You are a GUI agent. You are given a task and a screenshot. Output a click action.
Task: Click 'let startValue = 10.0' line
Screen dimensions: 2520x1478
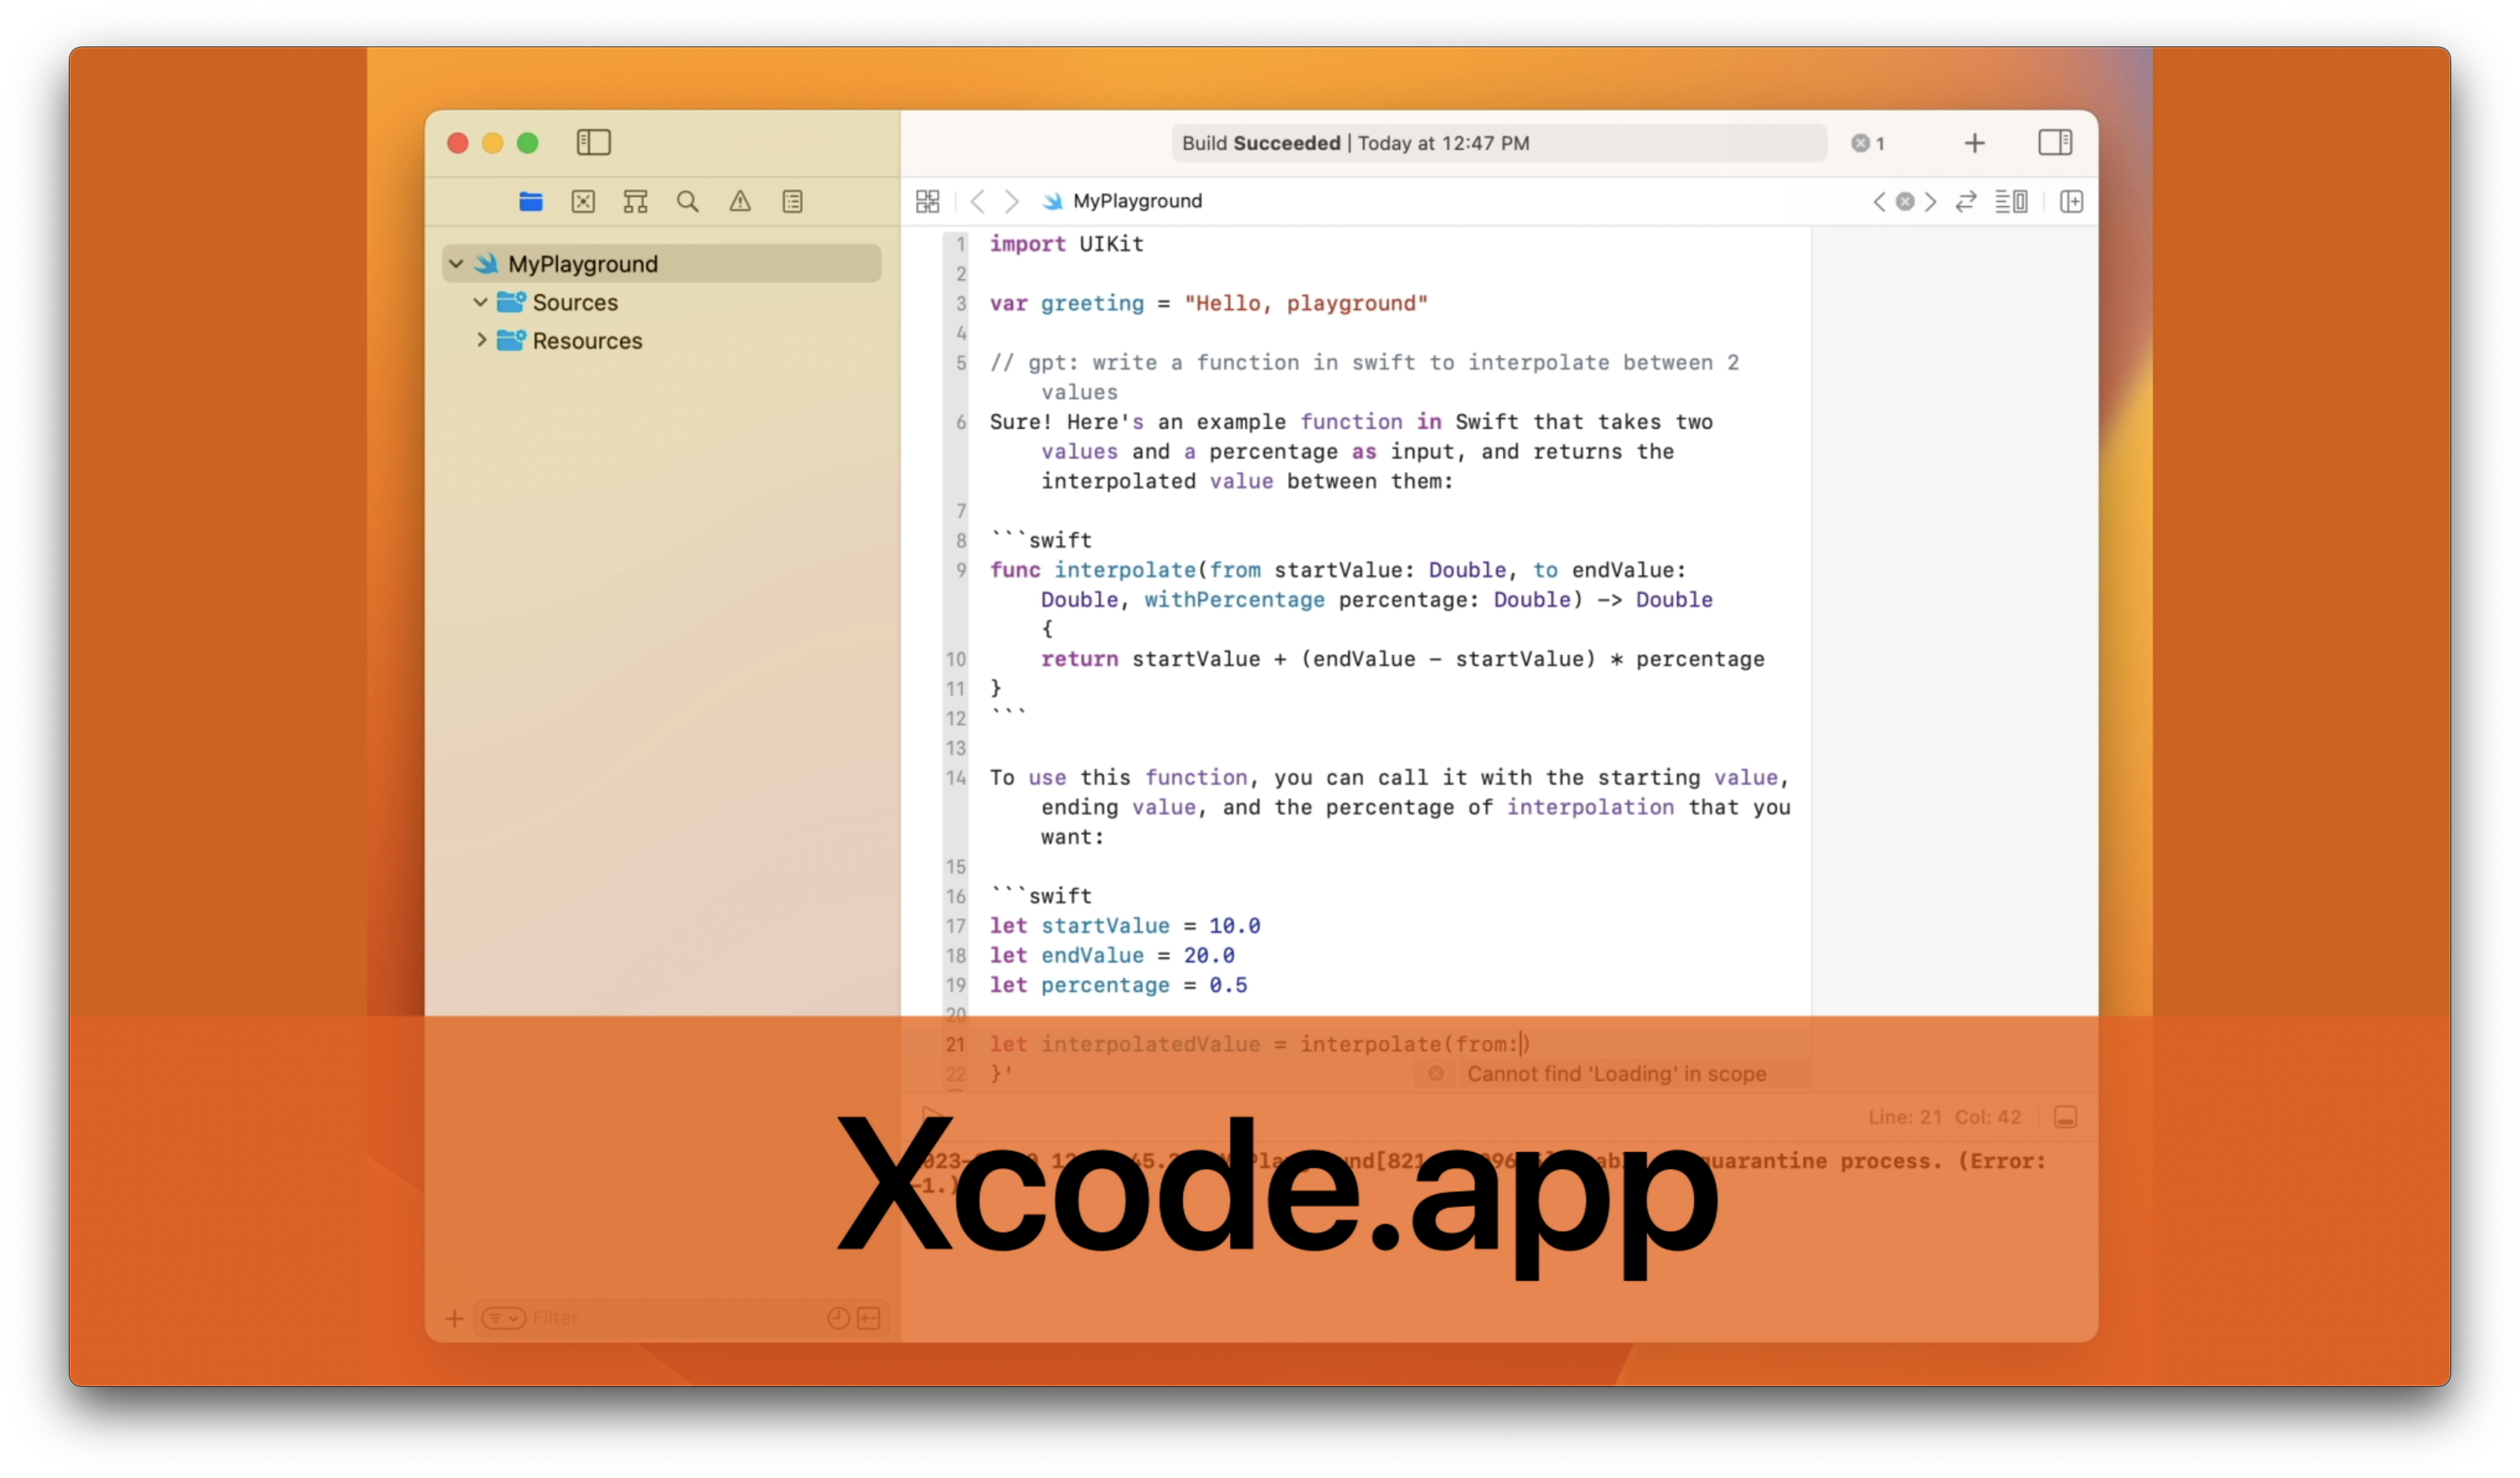pos(1124,926)
